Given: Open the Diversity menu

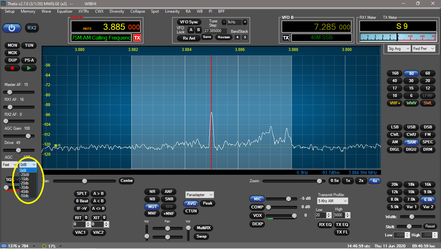Looking at the screenshot, I should click(117, 11).
